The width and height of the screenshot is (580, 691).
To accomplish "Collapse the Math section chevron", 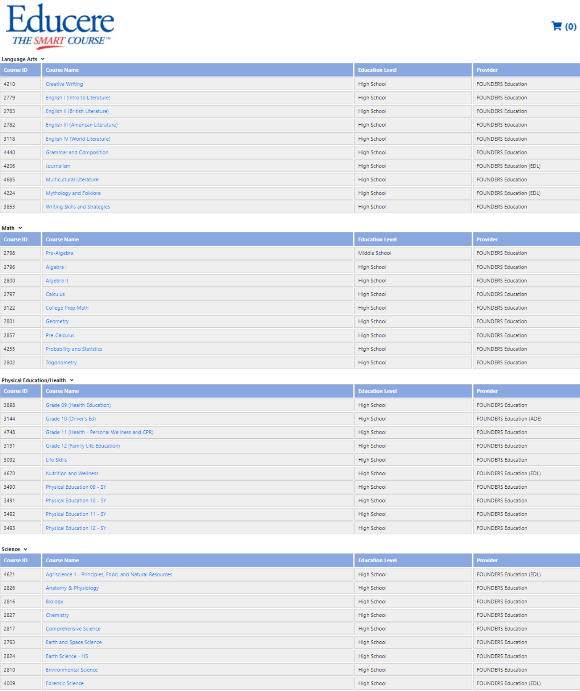I will coord(20,228).
